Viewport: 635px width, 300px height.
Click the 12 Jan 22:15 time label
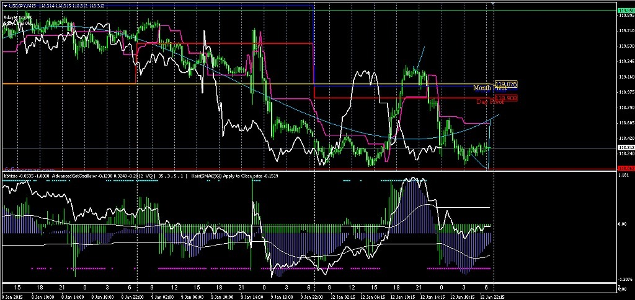(x=493, y=297)
